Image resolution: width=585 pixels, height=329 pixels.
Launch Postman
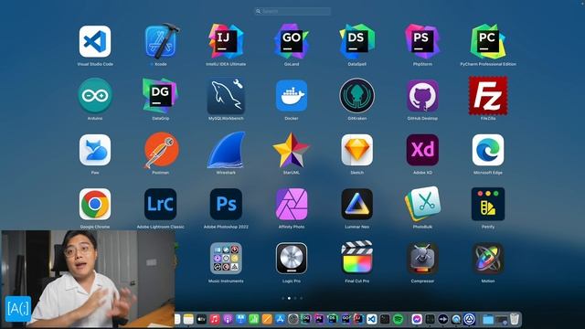(161, 150)
